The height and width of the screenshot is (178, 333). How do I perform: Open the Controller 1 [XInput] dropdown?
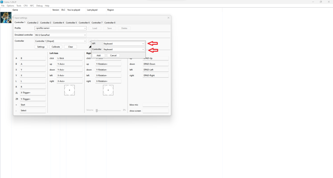61,41
